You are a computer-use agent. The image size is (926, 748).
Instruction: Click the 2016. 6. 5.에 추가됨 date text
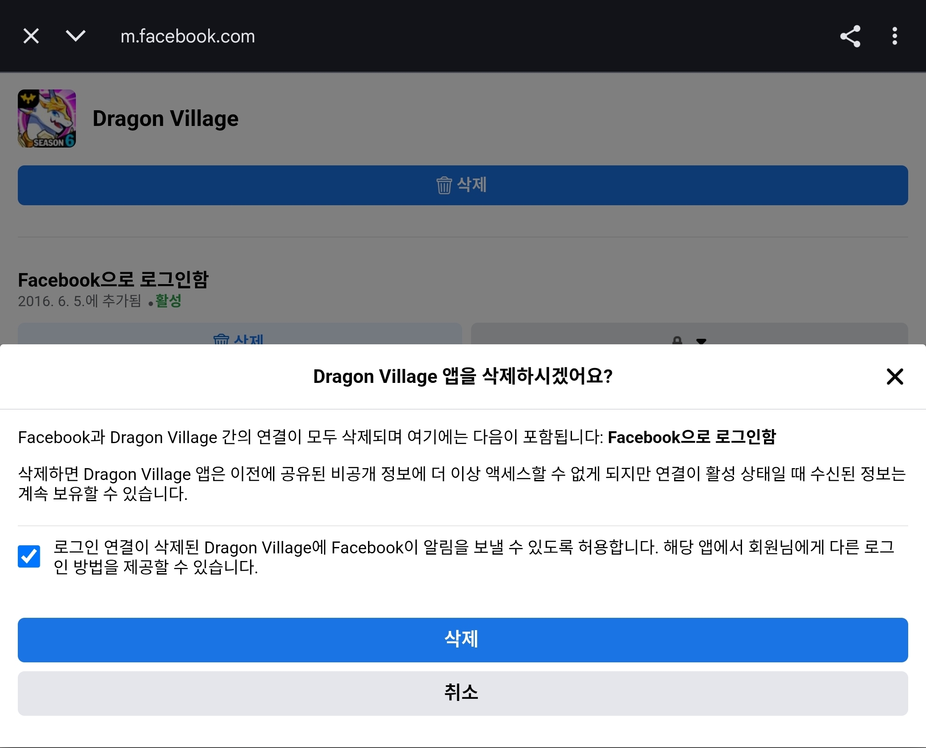click(x=79, y=301)
